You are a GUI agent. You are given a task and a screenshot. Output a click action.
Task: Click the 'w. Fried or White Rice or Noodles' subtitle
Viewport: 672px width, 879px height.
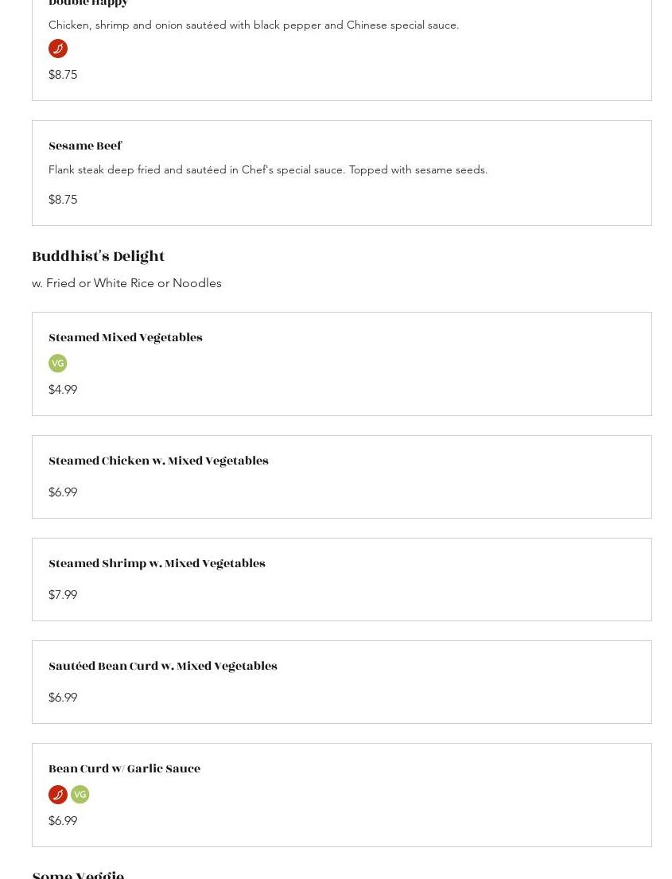[127, 283]
